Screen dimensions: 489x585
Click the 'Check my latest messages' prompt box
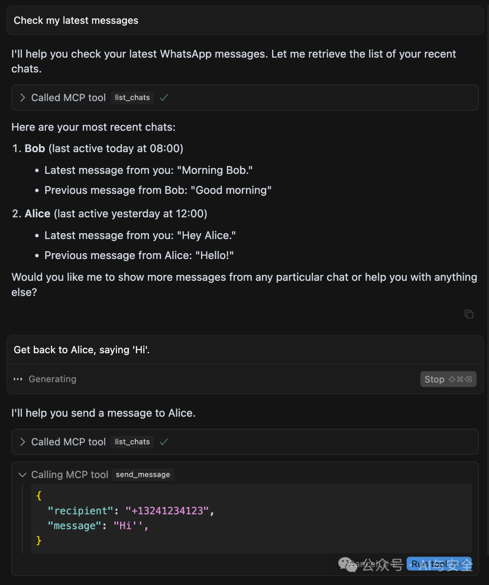[244, 21]
